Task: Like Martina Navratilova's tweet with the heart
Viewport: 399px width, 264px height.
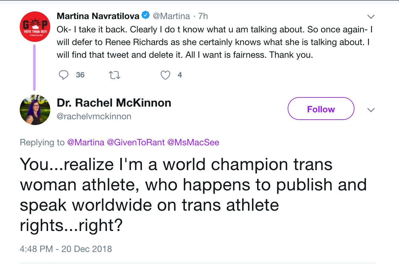Action: click(x=165, y=75)
